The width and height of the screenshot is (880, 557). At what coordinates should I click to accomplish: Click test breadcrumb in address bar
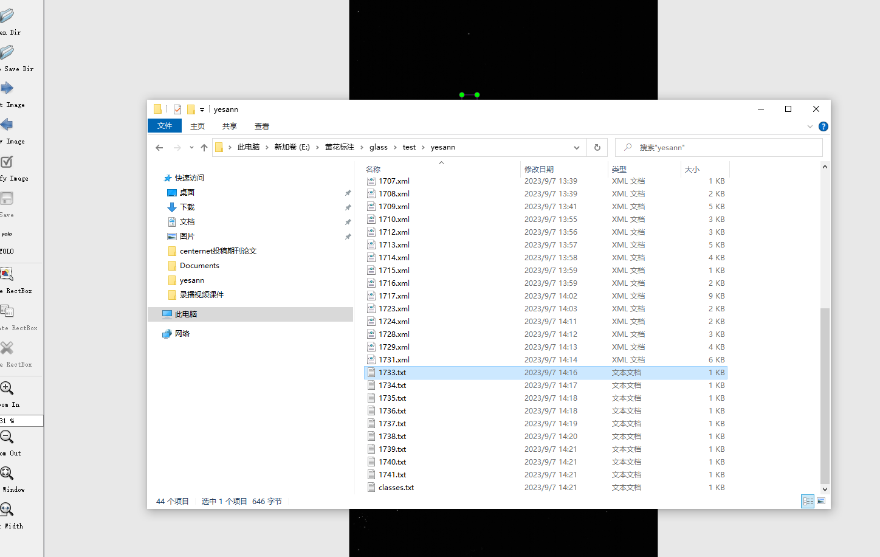pyautogui.click(x=409, y=147)
